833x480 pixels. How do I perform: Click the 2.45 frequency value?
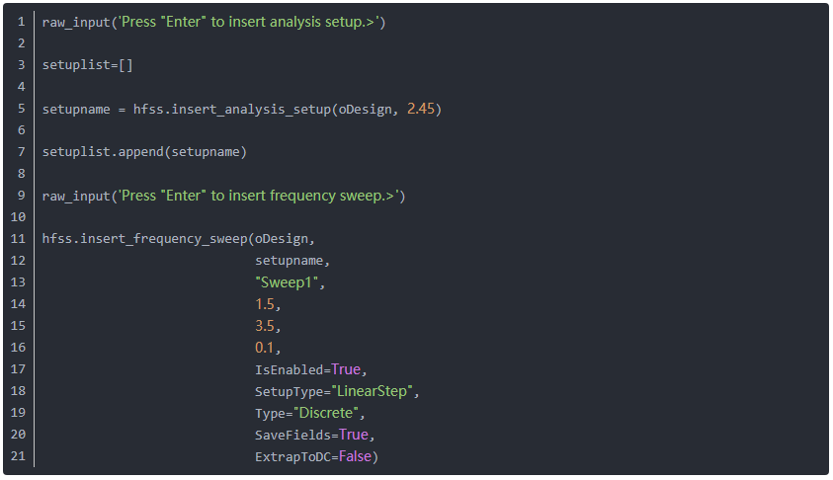[x=420, y=109]
